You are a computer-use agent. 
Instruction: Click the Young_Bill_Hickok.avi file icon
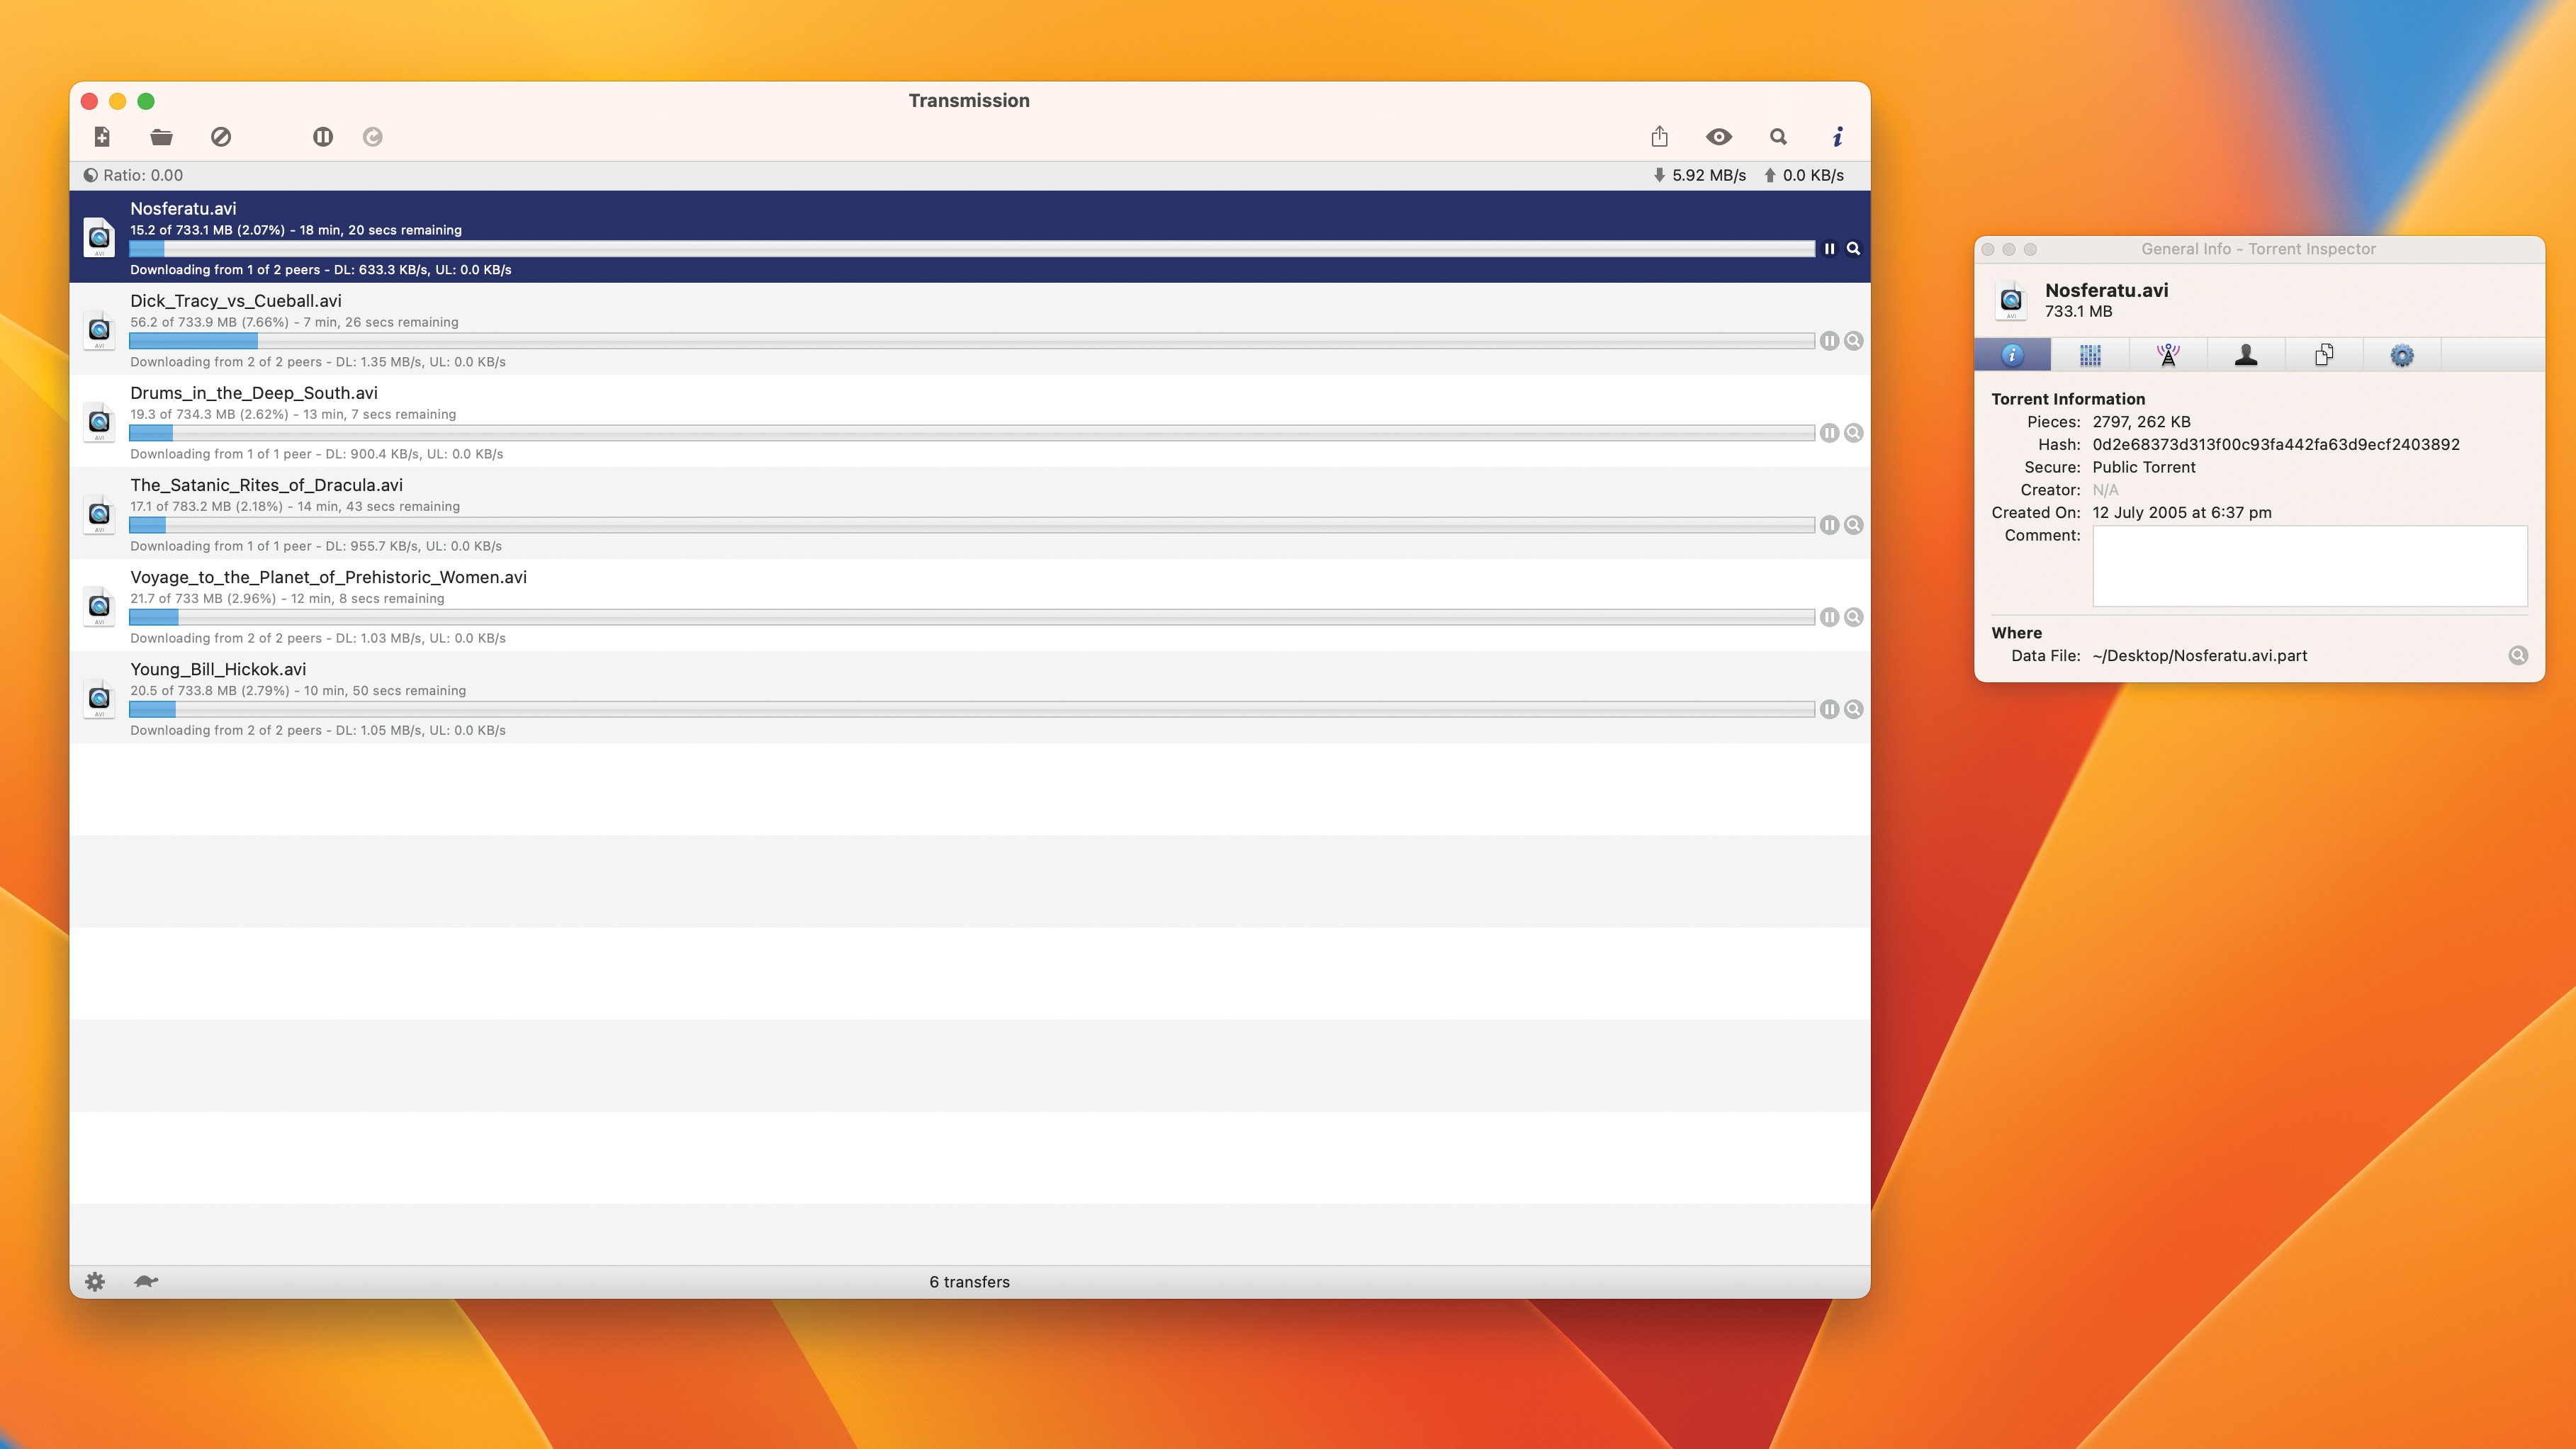click(x=99, y=697)
